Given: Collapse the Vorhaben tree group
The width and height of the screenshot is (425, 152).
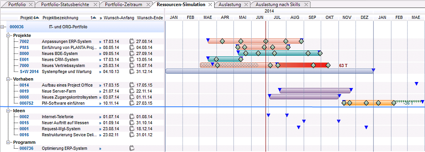Looking at the screenshot, I should (x=8, y=79).
